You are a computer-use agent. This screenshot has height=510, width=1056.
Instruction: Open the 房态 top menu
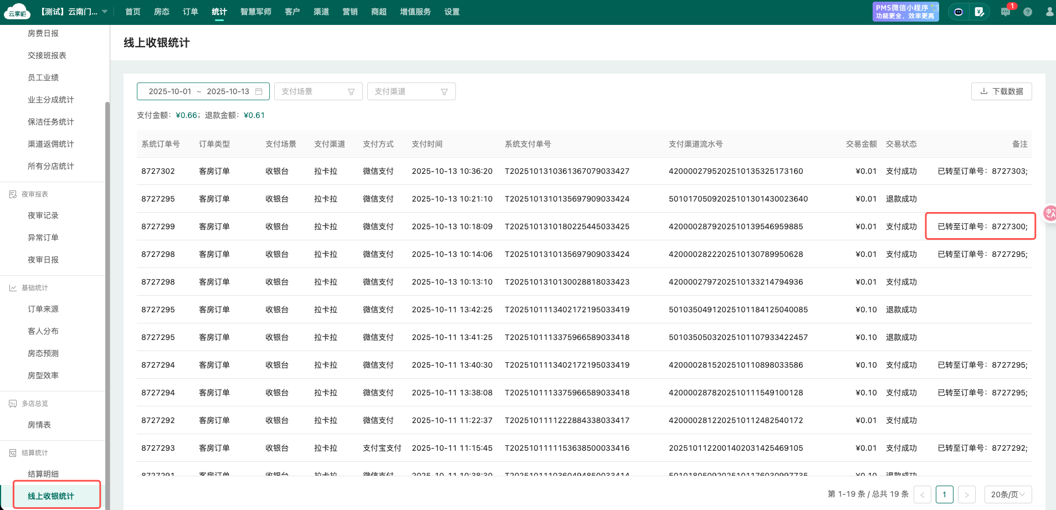tap(162, 12)
